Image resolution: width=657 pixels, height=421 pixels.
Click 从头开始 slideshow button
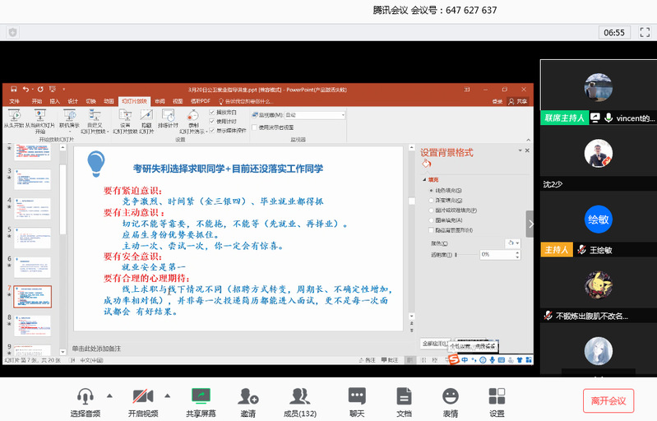pos(13,119)
